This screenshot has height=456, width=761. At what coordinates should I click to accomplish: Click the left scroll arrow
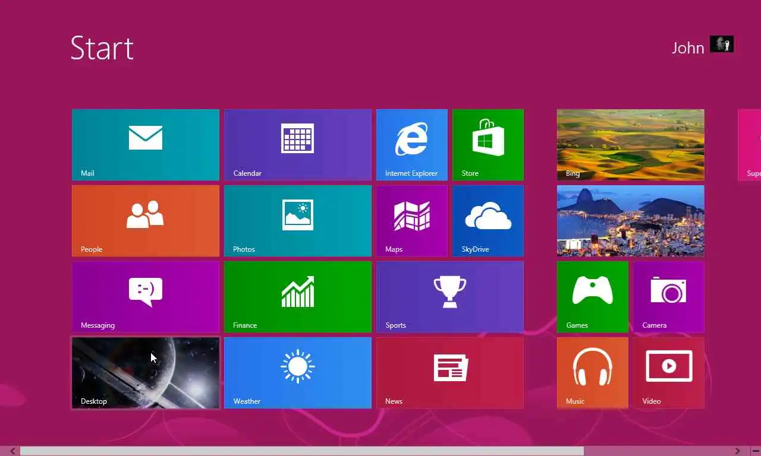pos(12,451)
